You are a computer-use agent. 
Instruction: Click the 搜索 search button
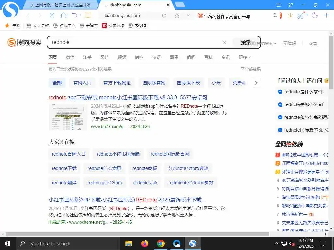pos(246,43)
